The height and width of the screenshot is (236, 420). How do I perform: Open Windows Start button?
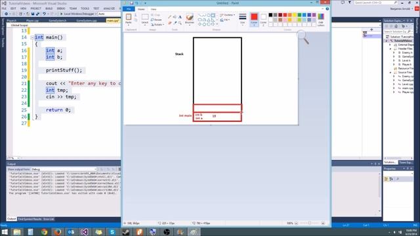tap(5, 231)
